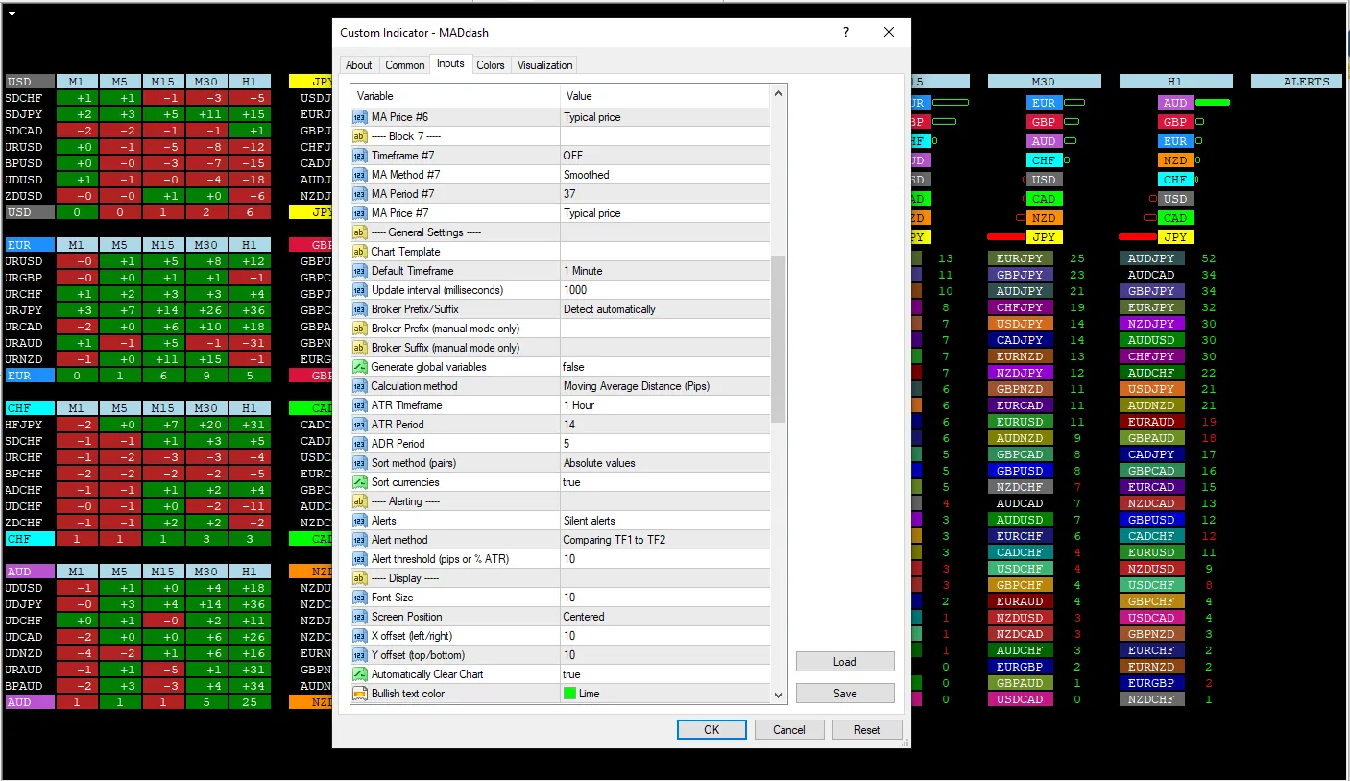Switch to the Colors tab
Viewport: 1350px width, 781px height.
[491, 65]
